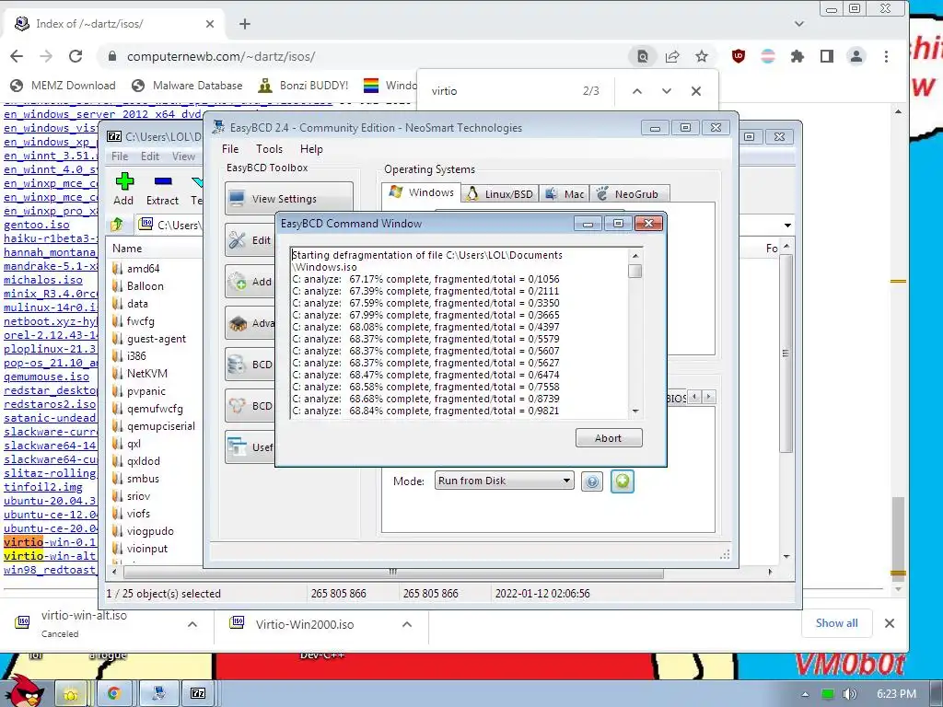
Task: Open EasyBCD File menu
Action: click(229, 149)
